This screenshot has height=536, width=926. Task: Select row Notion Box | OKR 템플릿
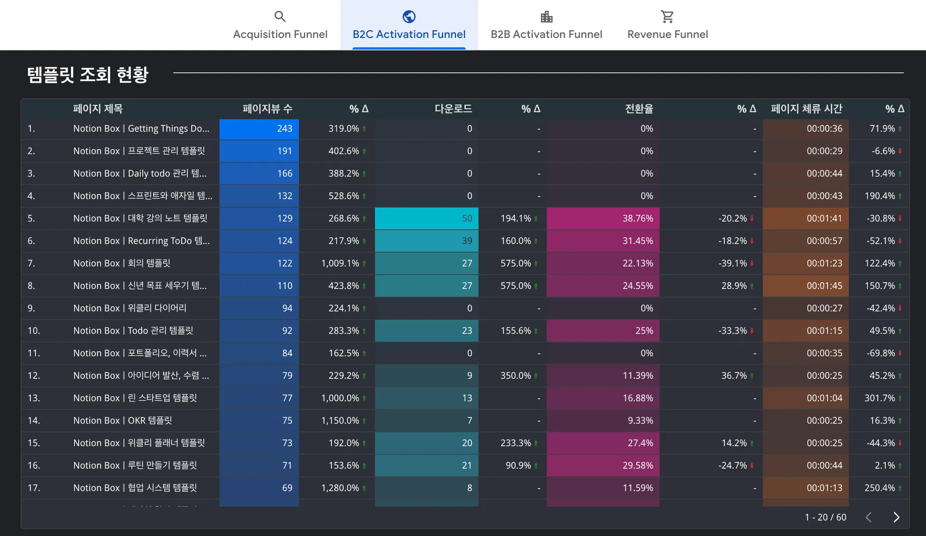[123, 420]
